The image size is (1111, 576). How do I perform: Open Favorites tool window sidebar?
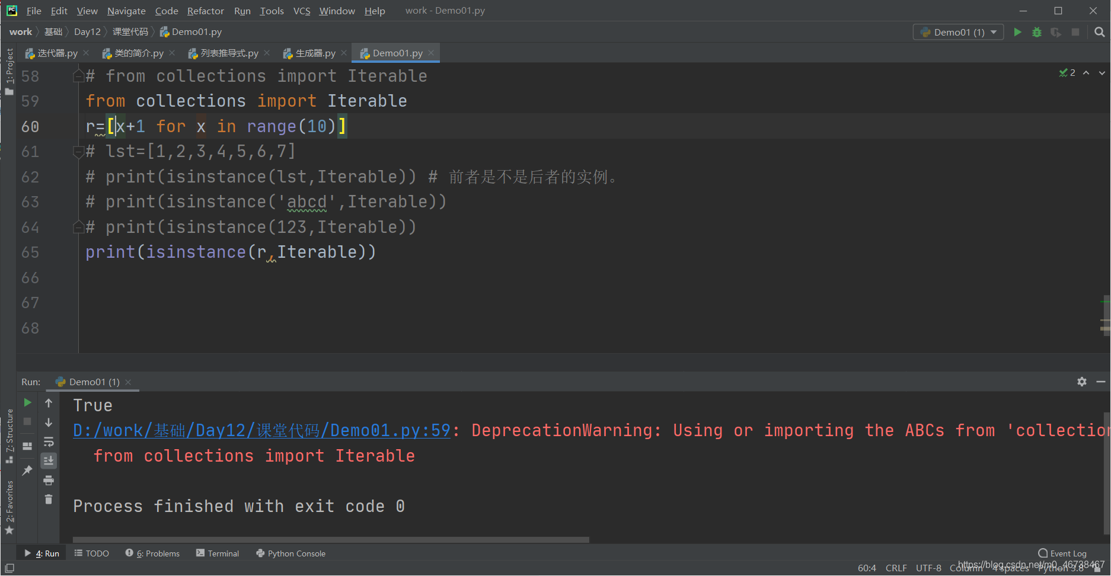coord(9,508)
